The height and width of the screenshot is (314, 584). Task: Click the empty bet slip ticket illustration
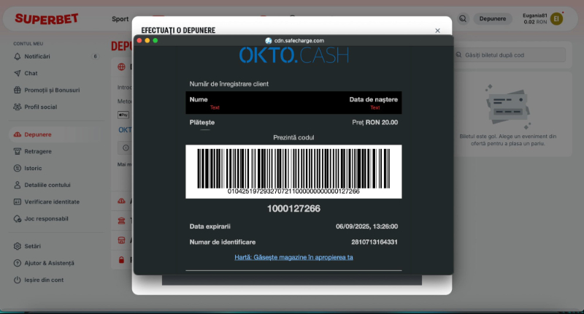(508, 108)
